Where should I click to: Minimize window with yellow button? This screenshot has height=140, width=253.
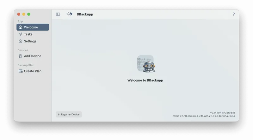pos(24,14)
